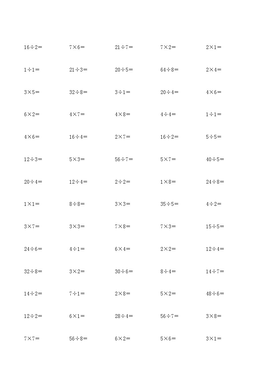Viewport: 266px width, 377px height.
Task: Select the 48÷6= equation
Action: pyautogui.click(x=215, y=294)
